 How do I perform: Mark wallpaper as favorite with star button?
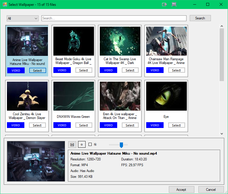click(82, 144)
